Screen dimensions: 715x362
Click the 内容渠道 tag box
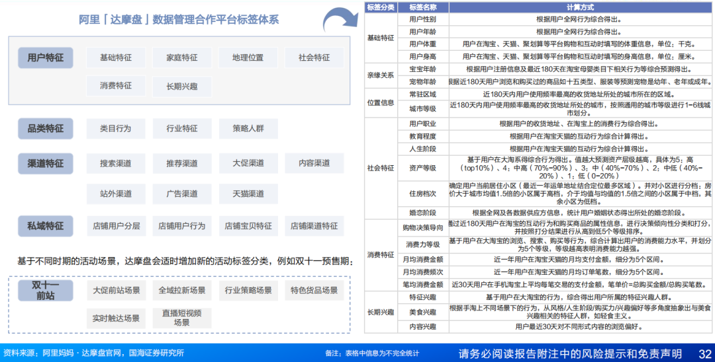[314, 163]
